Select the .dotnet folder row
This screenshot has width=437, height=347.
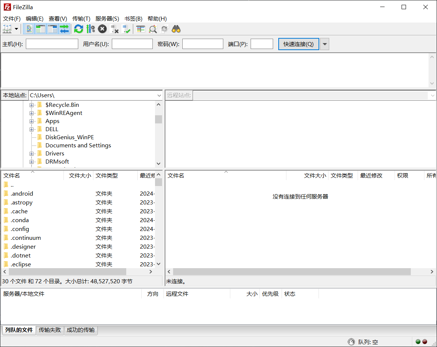point(79,256)
